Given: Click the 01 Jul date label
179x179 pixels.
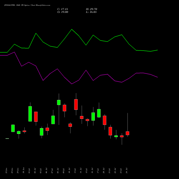Looking at the screenshot, I should click(29, 170).
